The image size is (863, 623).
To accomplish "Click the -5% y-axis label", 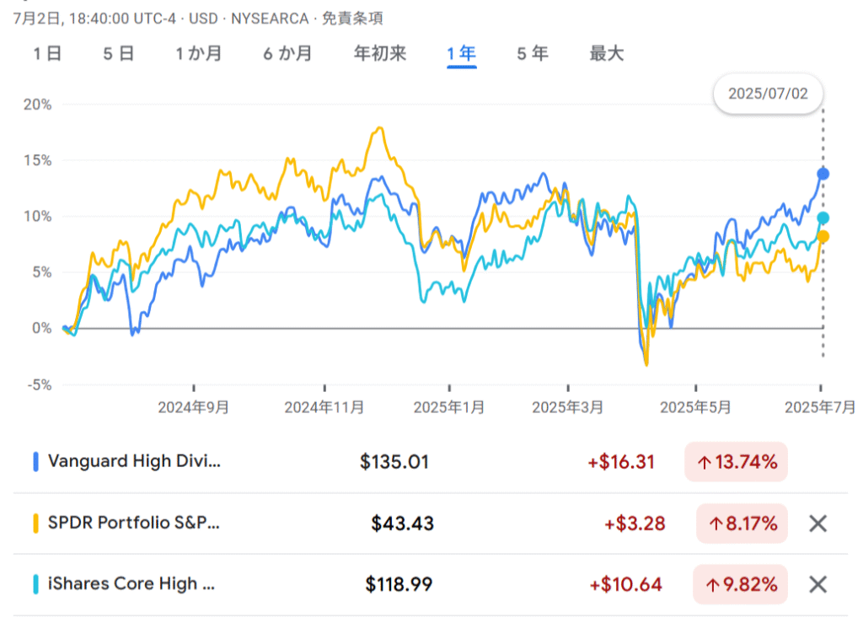I will 40,384.
